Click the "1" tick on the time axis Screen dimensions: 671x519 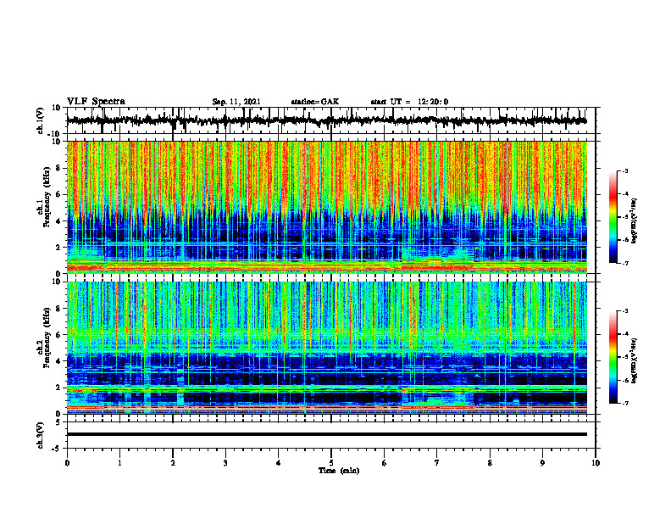[119, 463]
